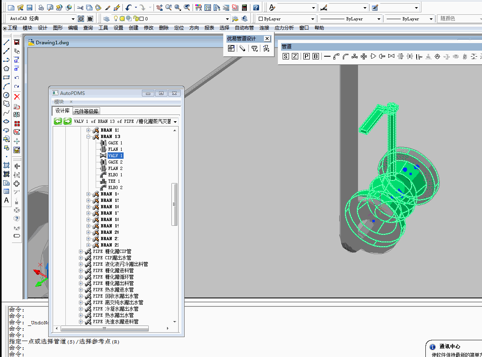Click the Plot printer icon

[41, 8]
